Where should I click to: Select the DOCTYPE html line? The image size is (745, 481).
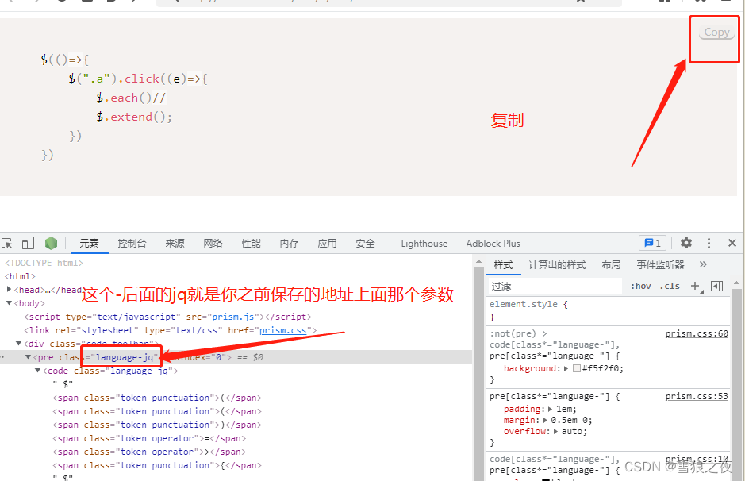44,263
